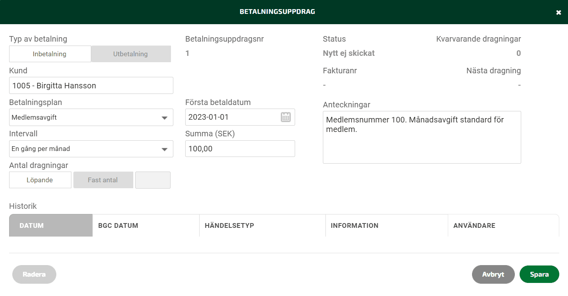Select the Utbetalning payment type

[130, 54]
